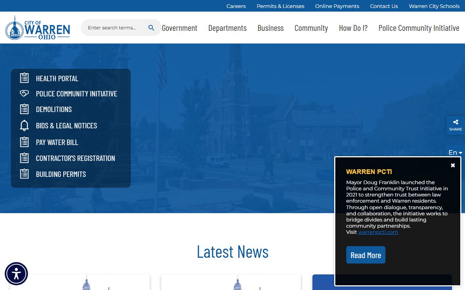Open the Departments menu
This screenshot has width=465, height=290.
(x=227, y=28)
